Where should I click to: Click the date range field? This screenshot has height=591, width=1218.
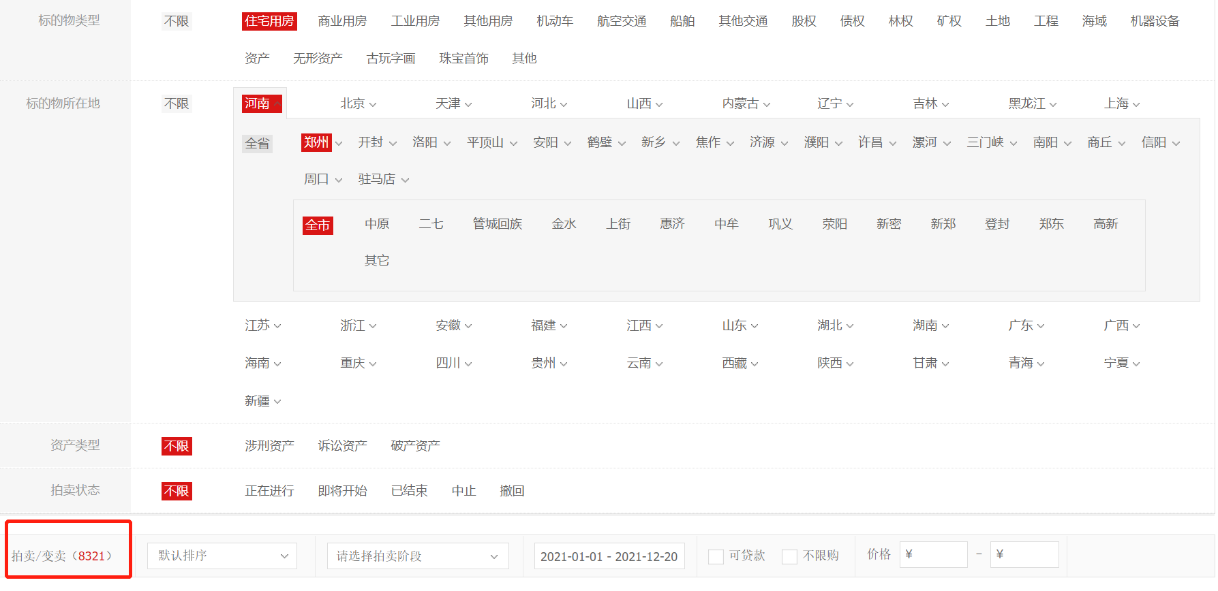coord(609,556)
